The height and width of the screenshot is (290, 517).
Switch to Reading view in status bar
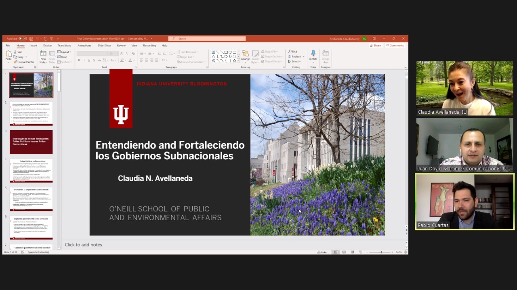pyautogui.click(x=353, y=252)
